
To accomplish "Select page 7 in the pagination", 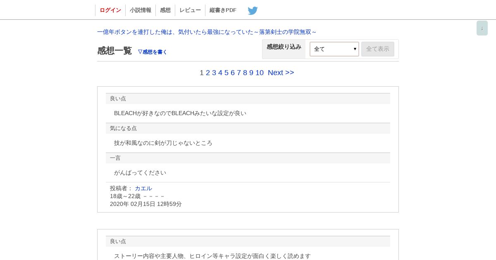I will [239, 73].
